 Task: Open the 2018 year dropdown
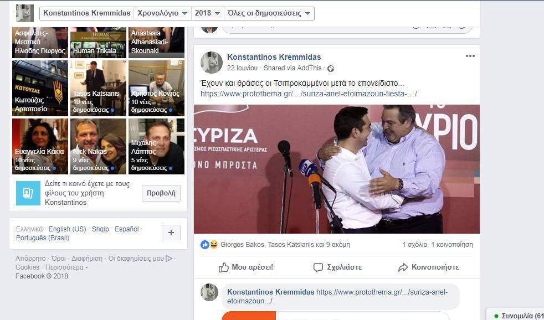207,13
